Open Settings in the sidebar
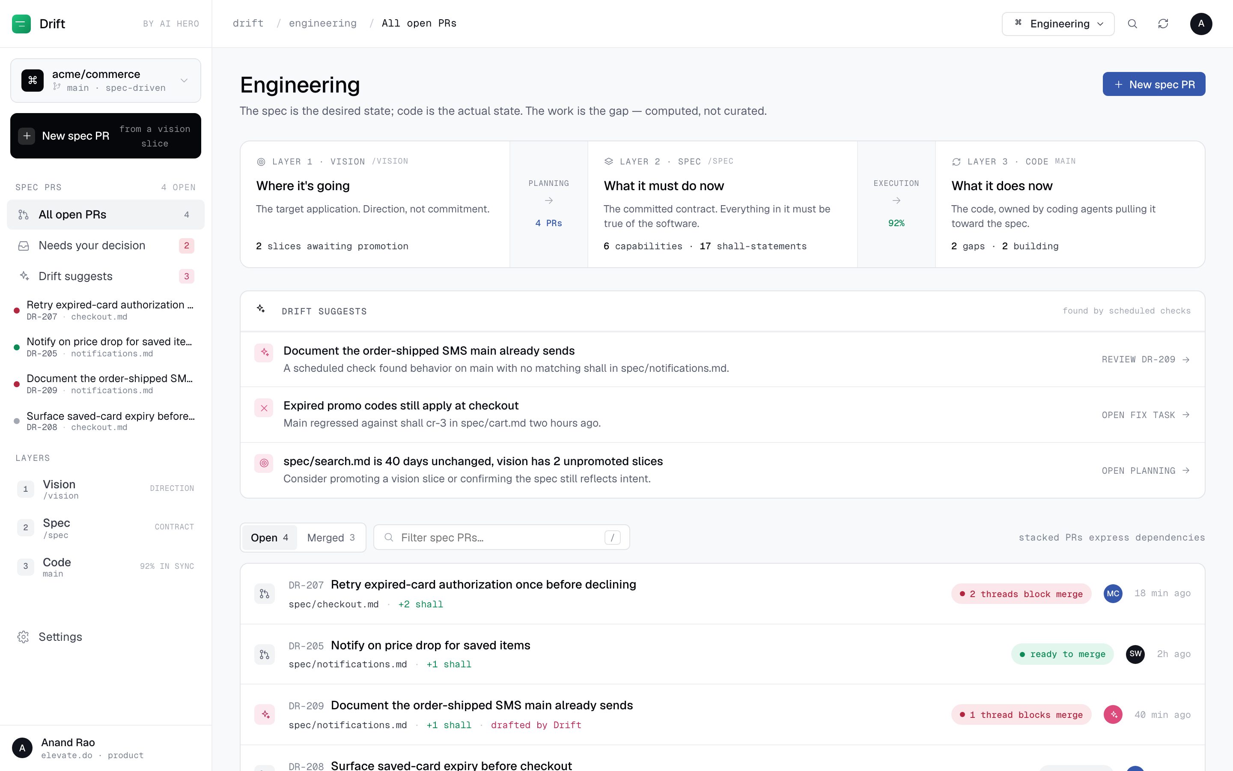The image size is (1233, 771). [105, 637]
